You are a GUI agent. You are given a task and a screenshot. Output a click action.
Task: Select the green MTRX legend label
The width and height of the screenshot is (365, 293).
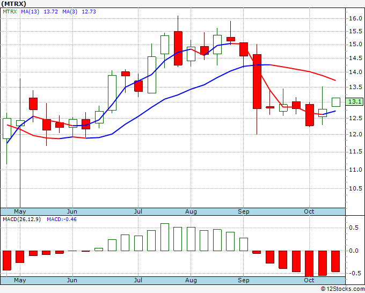[x=10, y=12]
